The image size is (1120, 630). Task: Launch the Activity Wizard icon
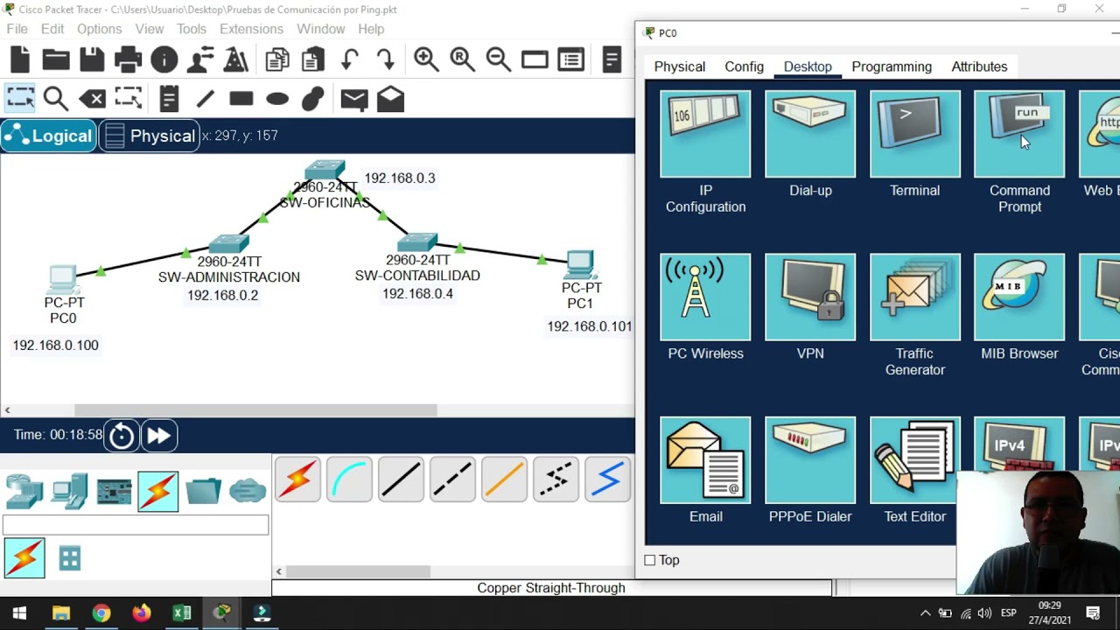(x=236, y=59)
